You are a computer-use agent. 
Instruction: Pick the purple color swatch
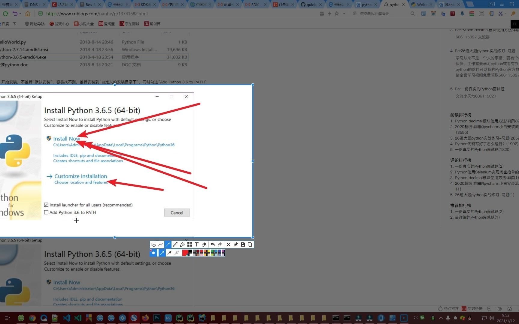pos(223,251)
